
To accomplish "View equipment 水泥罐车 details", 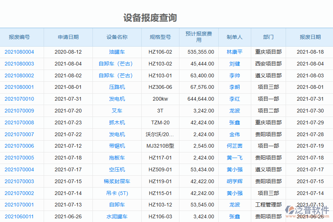I will pos(117,216).
